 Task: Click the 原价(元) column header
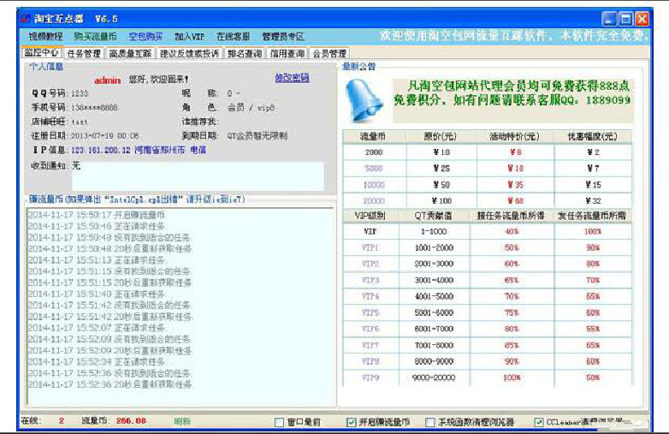[441, 137]
